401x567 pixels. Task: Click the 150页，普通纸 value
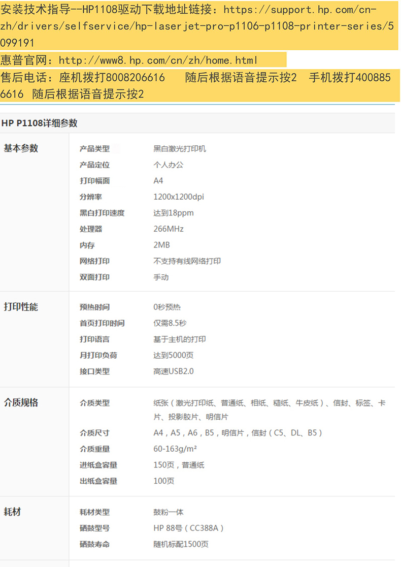click(179, 465)
